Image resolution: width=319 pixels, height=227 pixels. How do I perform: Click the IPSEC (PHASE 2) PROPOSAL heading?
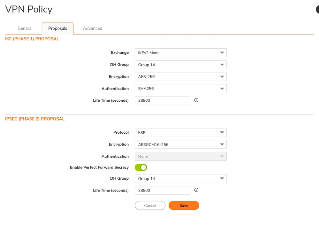(x=35, y=119)
